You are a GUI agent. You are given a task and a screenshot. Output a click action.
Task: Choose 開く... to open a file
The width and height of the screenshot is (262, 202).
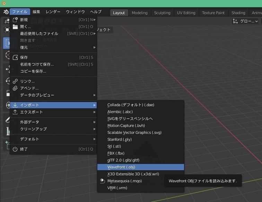point(53,27)
